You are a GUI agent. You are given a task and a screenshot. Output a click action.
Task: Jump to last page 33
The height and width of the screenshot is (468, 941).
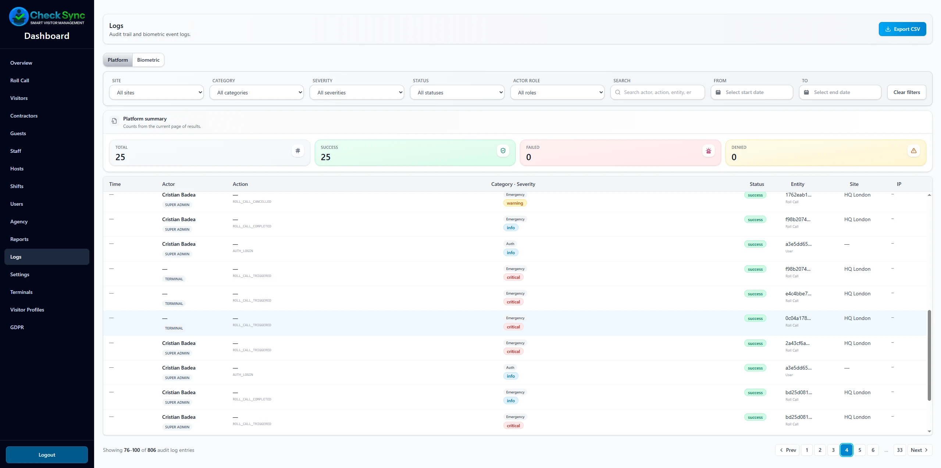[900, 450]
